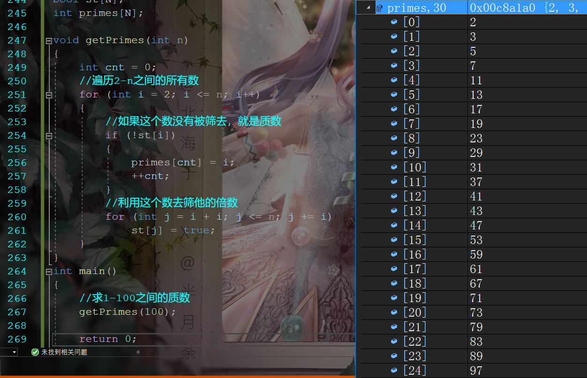The height and width of the screenshot is (378, 587).
Task: Click the horizontal scrollbar left arrow
Action: click(x=137, y=352)
